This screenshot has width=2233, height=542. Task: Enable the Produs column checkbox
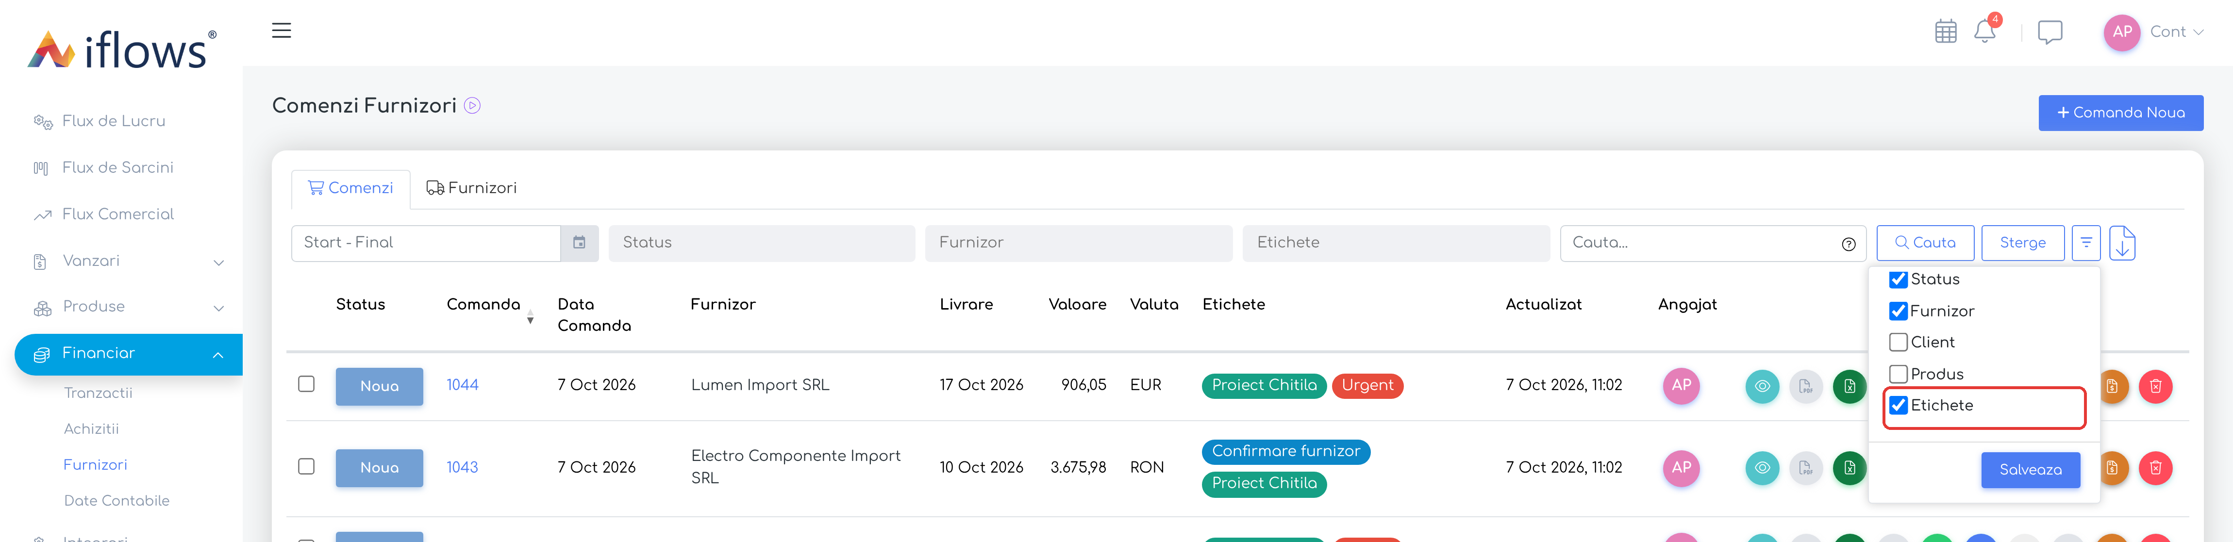tap(1898, 374)
